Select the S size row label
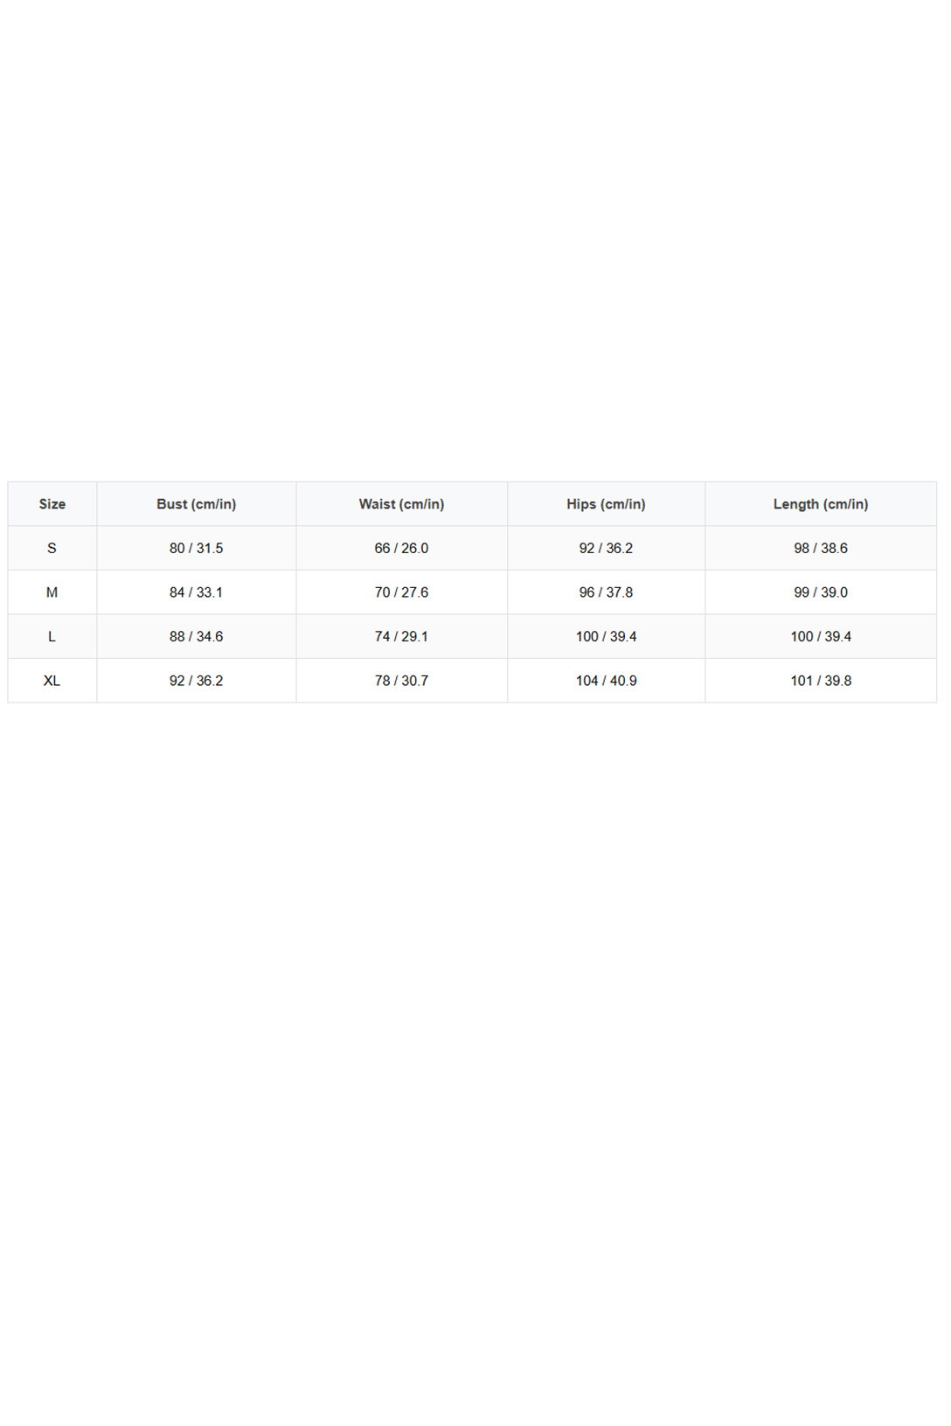 52,548
